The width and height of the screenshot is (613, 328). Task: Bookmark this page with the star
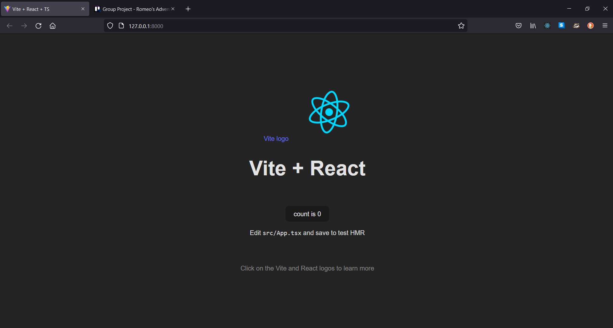461,26
